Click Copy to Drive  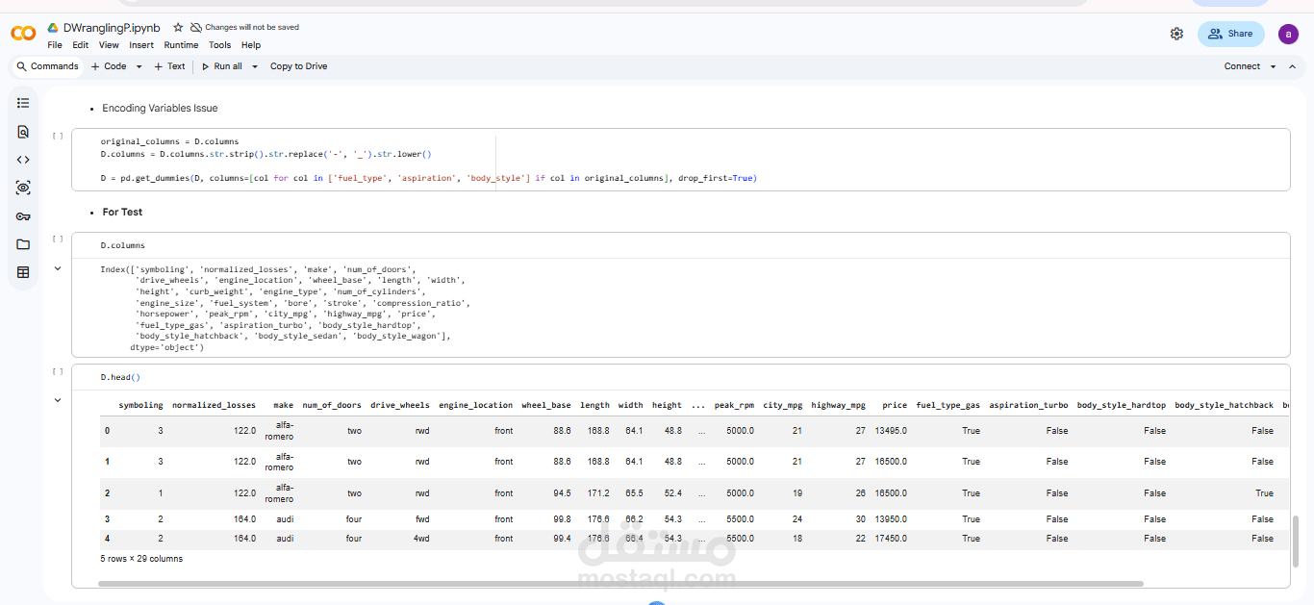pos(298,66)
